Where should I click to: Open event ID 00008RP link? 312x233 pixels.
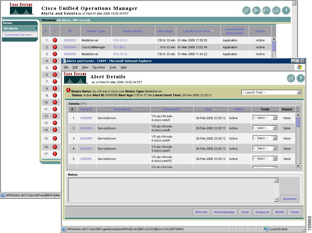point(86,118)
